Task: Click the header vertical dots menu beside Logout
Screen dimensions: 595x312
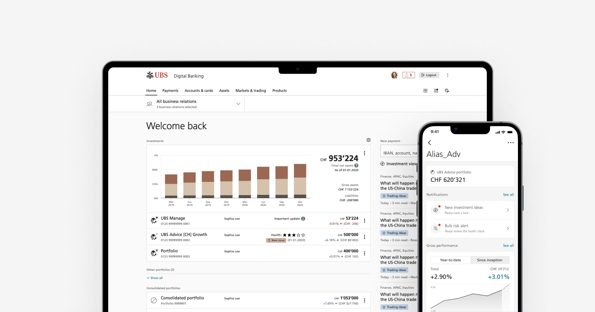Action: coord(447,75)
